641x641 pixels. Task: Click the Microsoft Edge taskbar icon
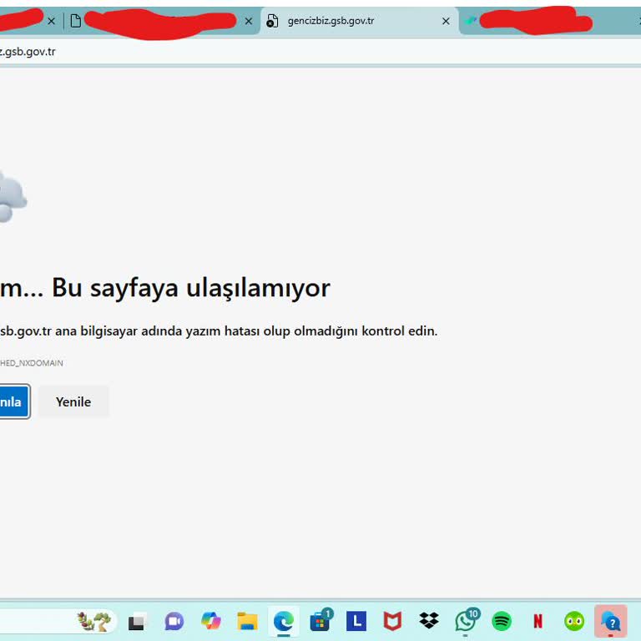pos(284,622)
